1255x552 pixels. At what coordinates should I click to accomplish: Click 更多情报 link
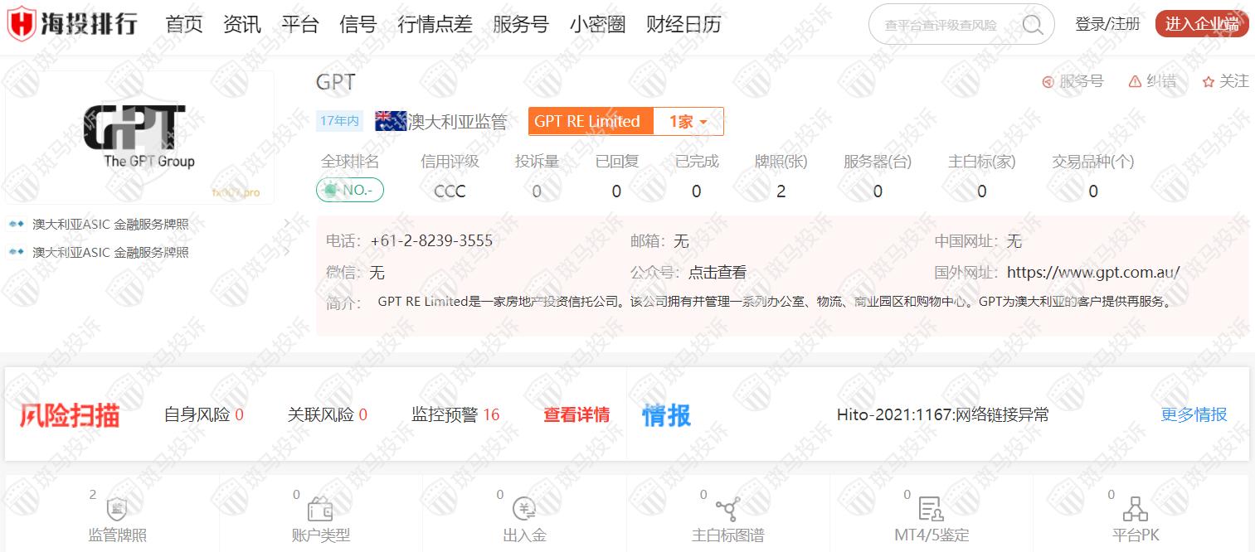[1194, 414]
